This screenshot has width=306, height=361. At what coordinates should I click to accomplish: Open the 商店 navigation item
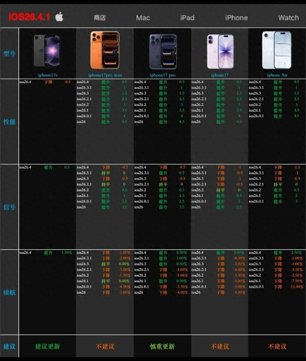[100, 18]
